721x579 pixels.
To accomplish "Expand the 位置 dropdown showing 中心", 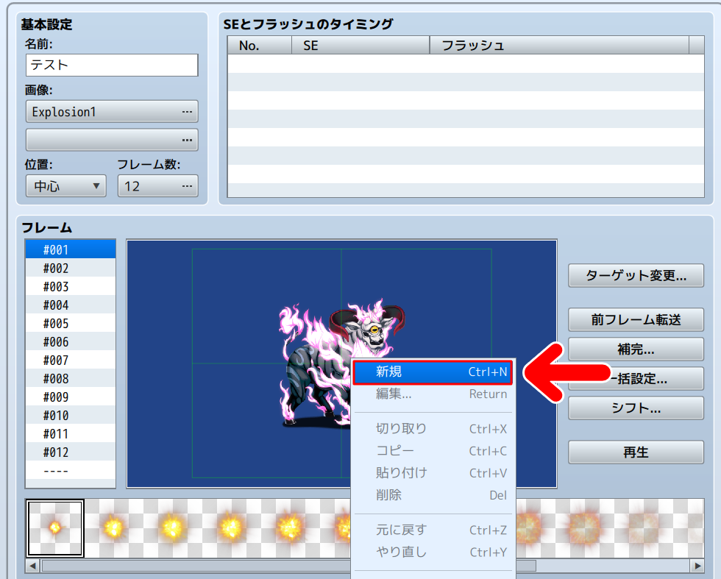I will coord(65,186).
